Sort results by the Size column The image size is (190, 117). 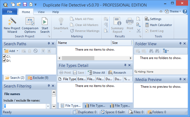121,43
